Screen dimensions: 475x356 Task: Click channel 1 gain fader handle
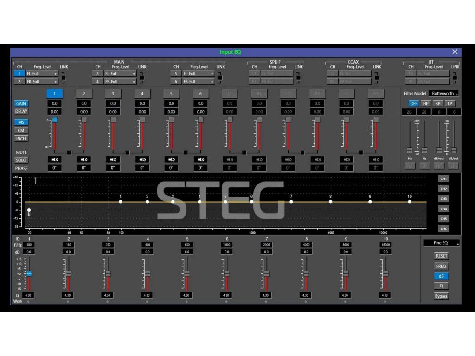point(55,120)
